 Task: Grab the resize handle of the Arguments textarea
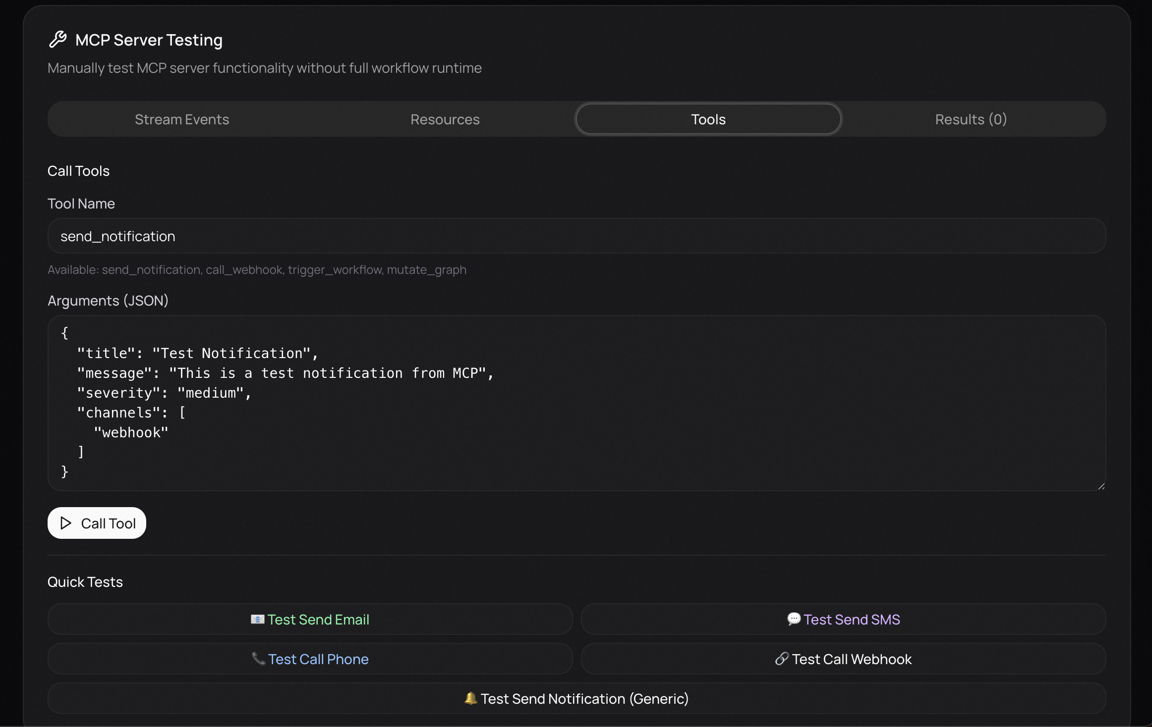[1101, 486]
